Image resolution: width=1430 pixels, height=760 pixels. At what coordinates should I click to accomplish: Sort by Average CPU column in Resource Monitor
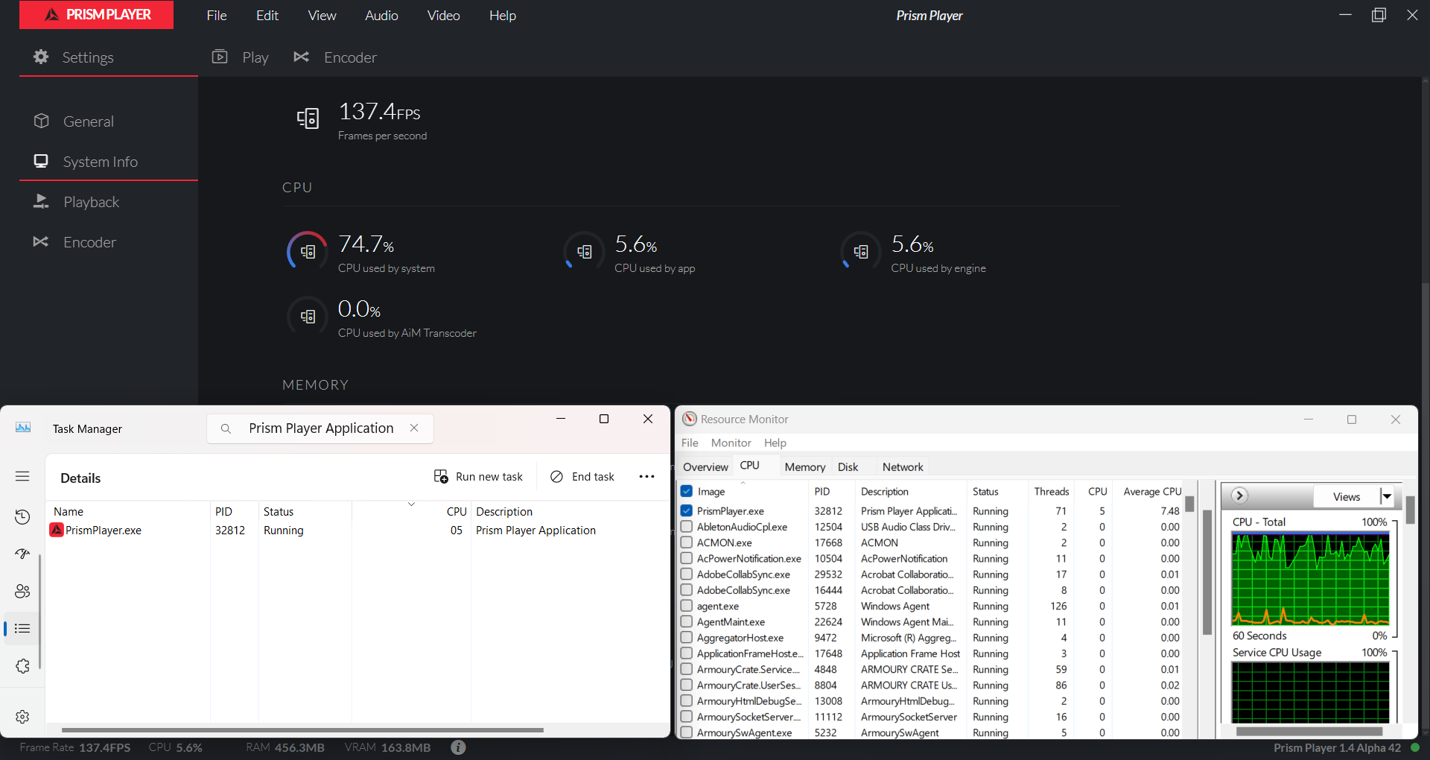(x=1152, y=492)
